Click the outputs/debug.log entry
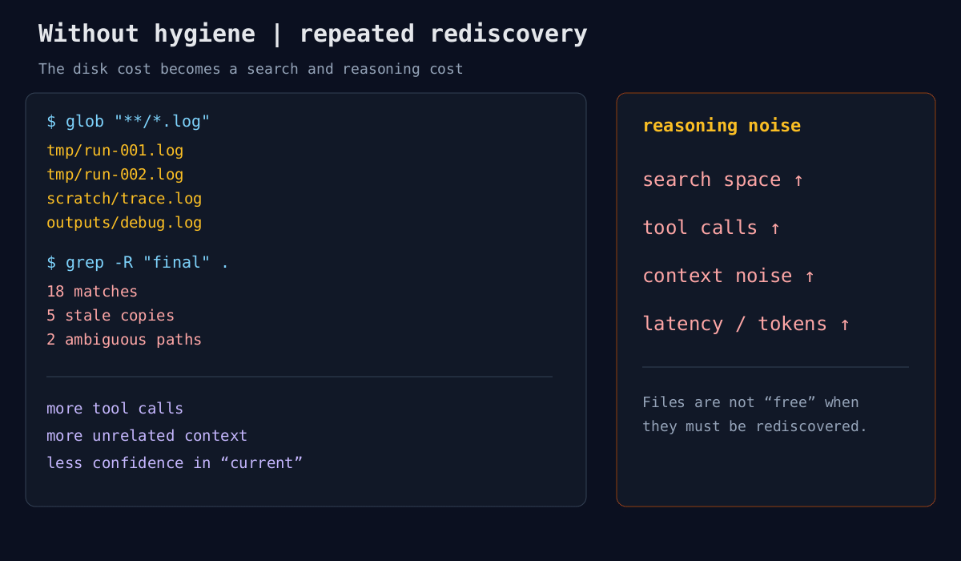Image resolution: width=961 pixels, height=561 pixels. pos(124,223)
